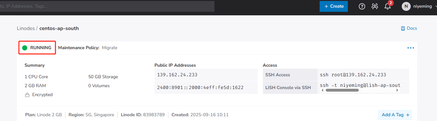Click the niyeming user avatar
This screenshot has height=121, width=437.
[x=406, y=6]
